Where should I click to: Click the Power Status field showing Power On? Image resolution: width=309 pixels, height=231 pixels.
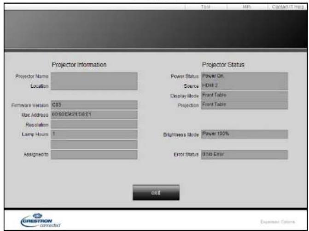click(x=245, y=76)
